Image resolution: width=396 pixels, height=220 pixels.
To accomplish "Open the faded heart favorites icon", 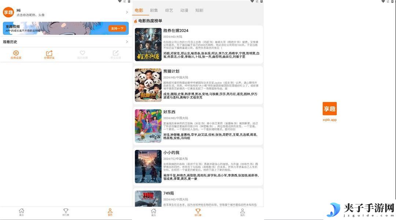I will [82, 53].
